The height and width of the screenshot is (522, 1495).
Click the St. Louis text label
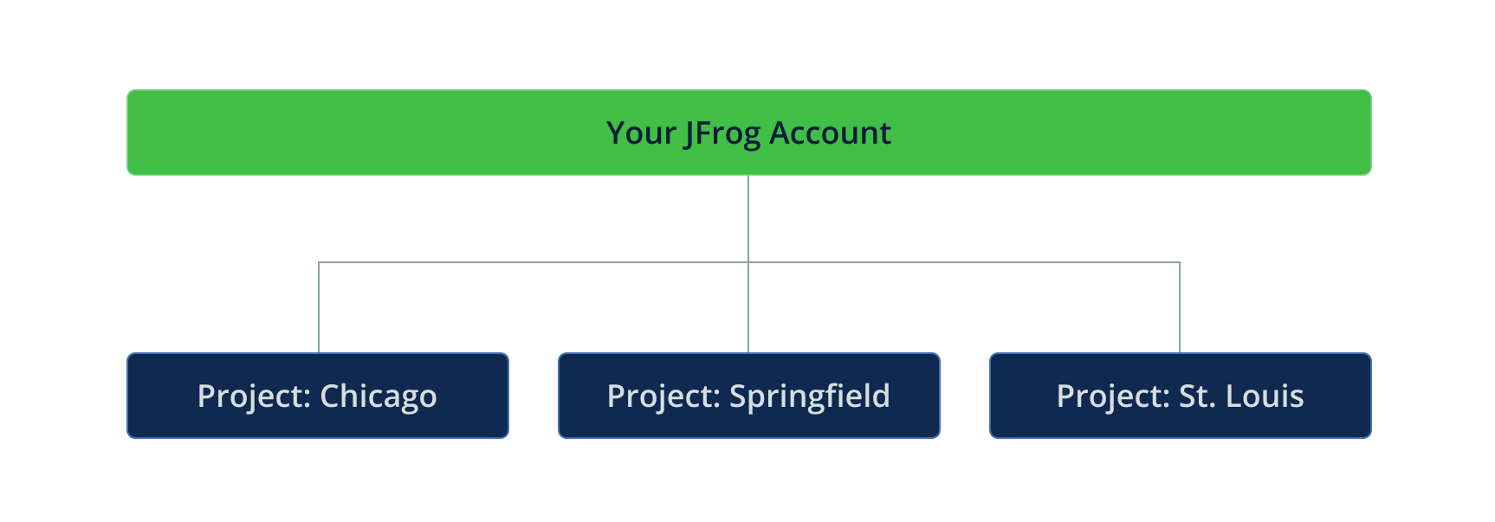coord(1240,396)
